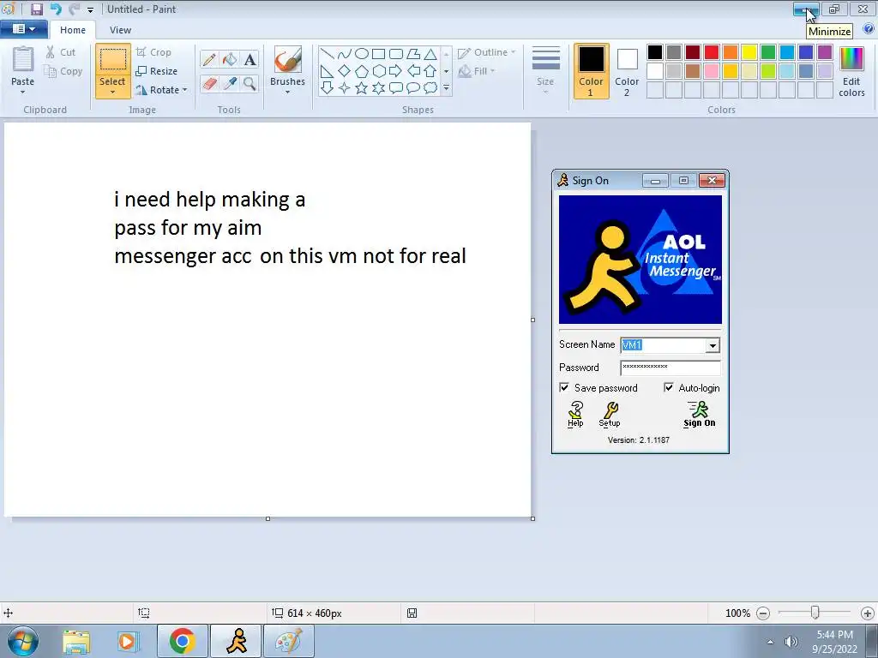The height and width of the screenshot is (658, 878).
Task: Click the Undo arrow in title bar
Action: click(x=56, y=9)
